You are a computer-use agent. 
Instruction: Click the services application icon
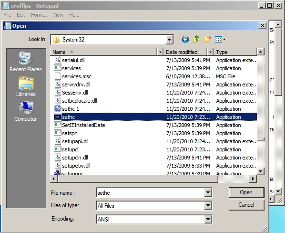(58, 68)
